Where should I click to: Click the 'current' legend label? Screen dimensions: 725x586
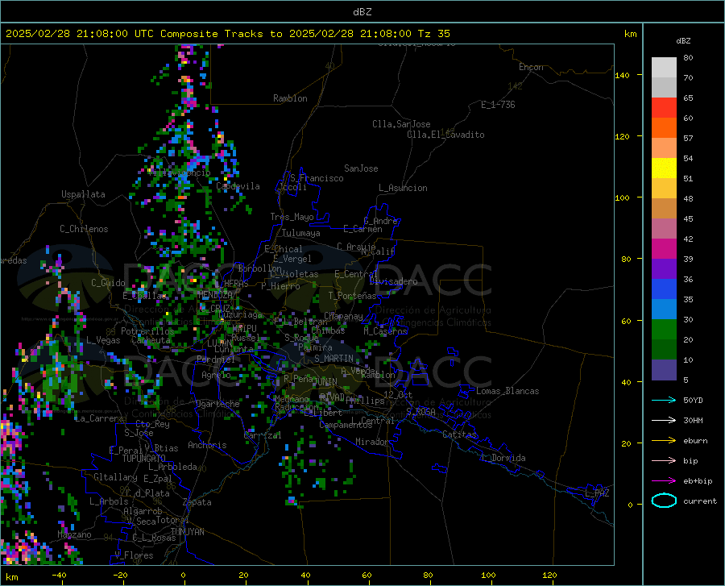[x=700, y=501]
